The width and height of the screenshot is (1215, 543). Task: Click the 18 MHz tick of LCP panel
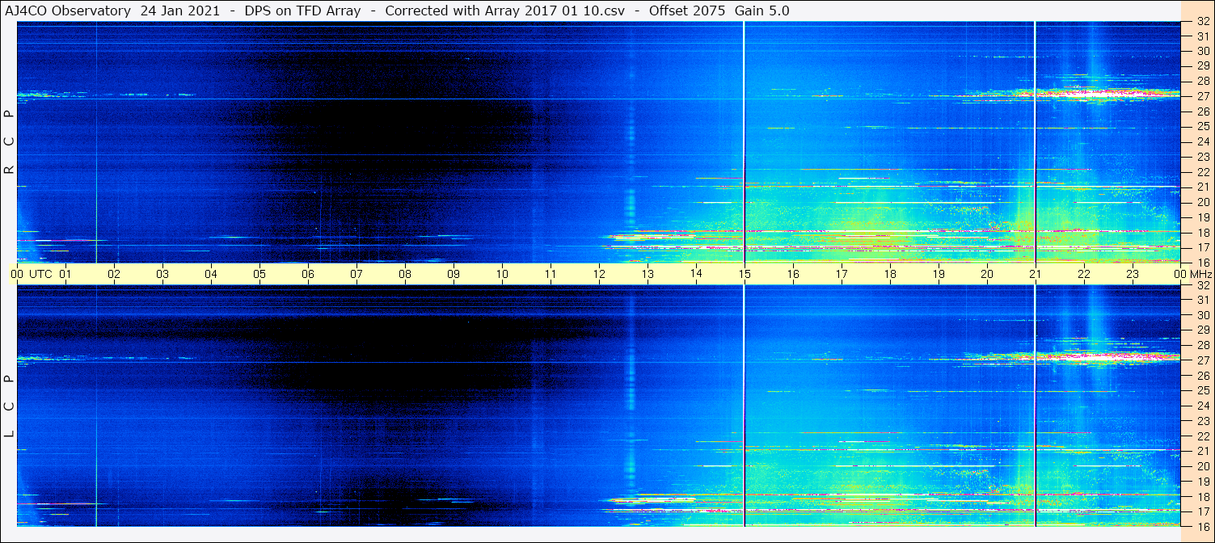[x=1202, y=496]
